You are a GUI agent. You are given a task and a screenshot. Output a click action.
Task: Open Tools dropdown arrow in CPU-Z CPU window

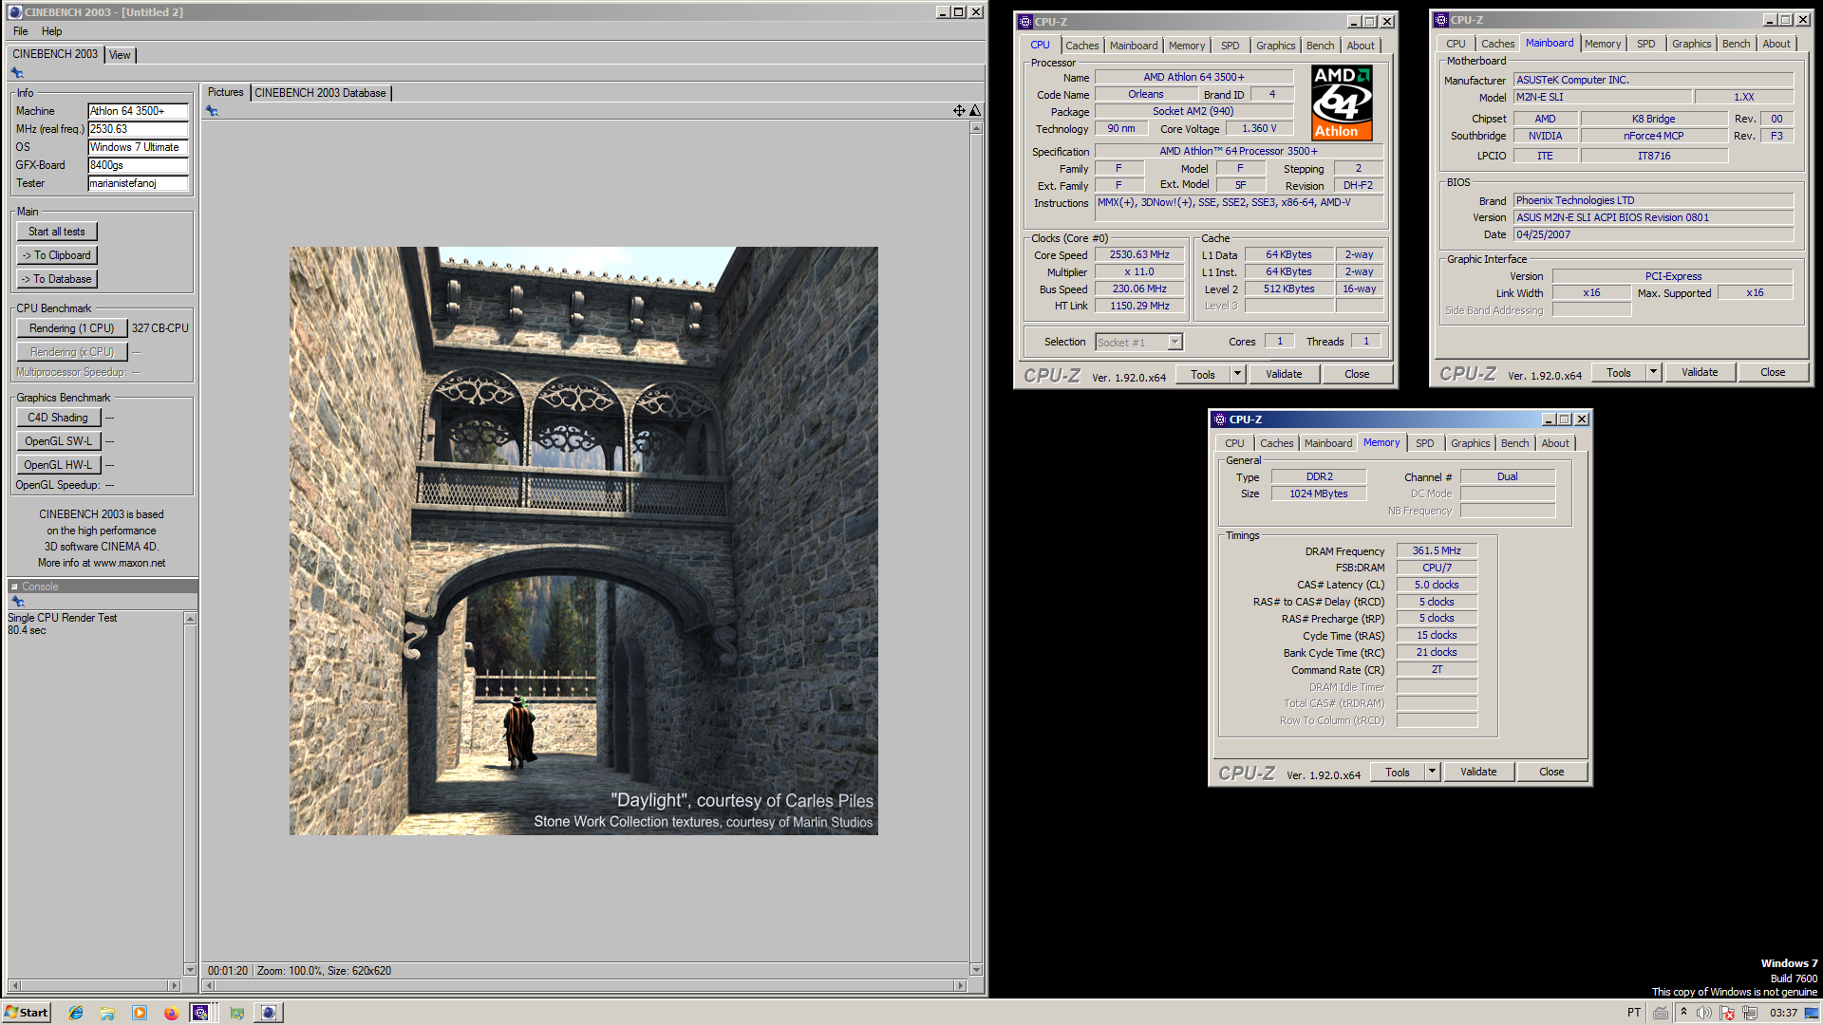(1237, 374)
